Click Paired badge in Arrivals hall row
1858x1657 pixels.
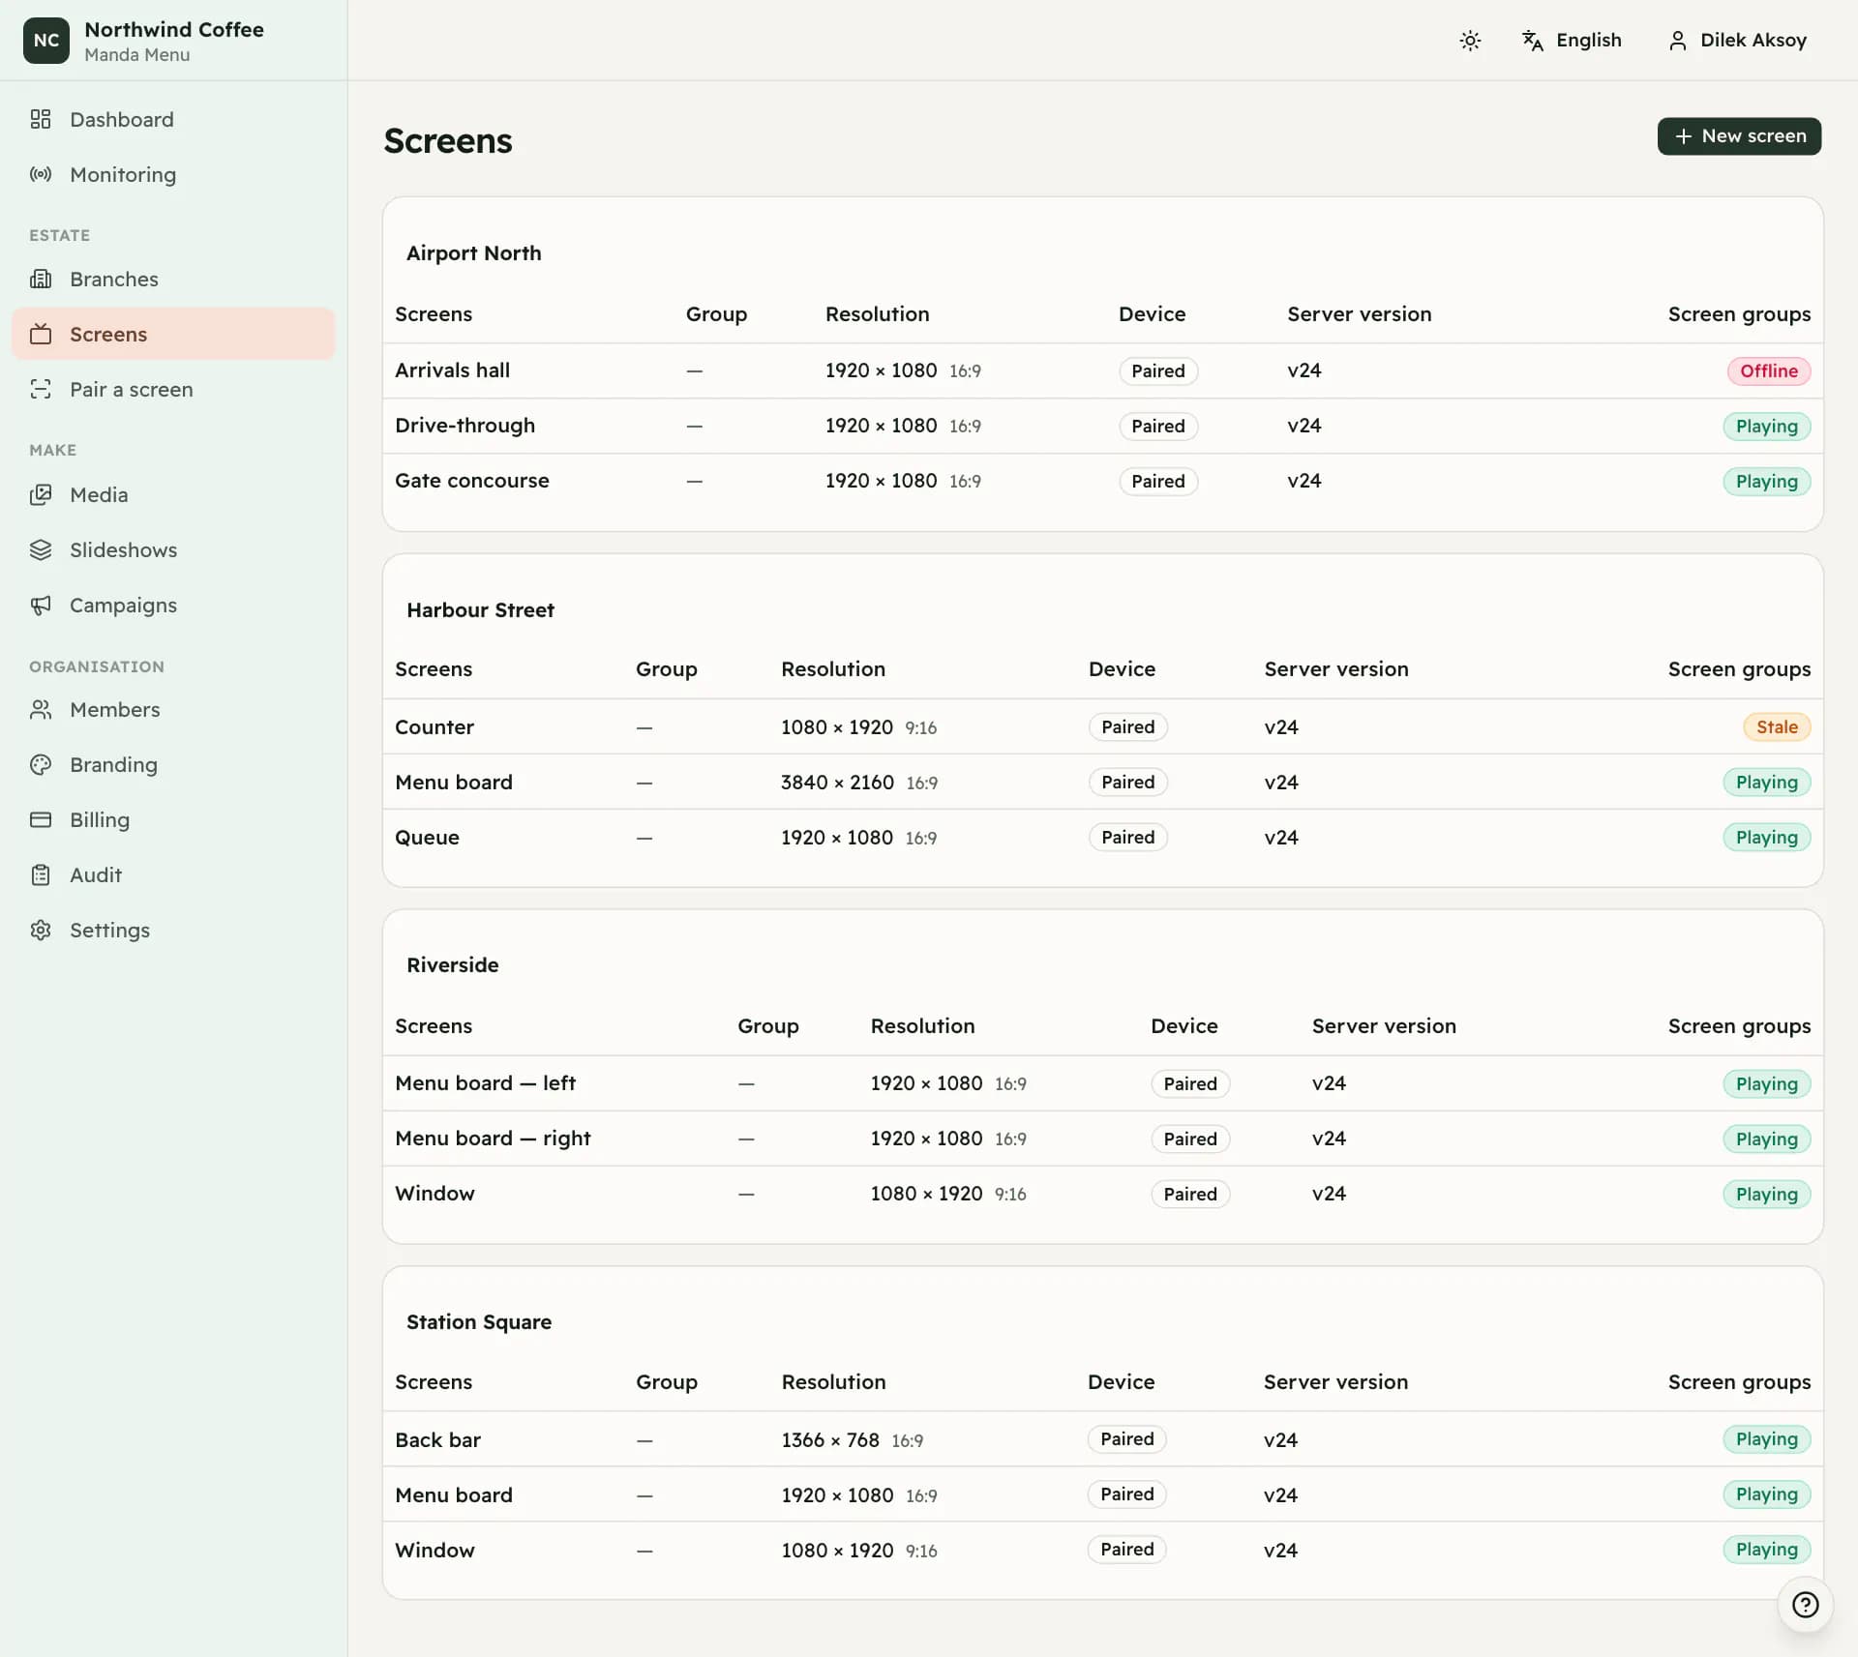coord(1157,371)
